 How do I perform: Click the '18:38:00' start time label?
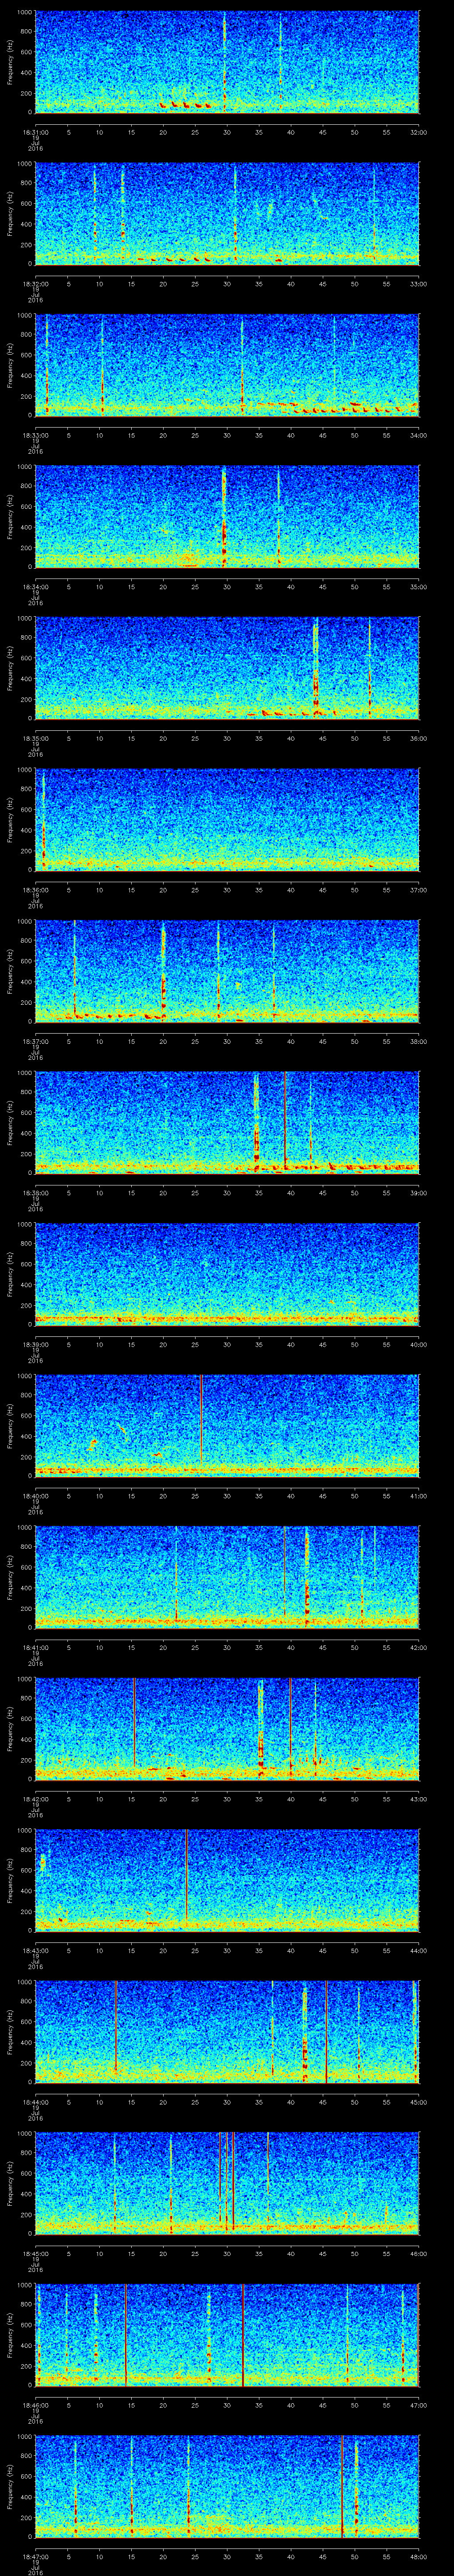point(35,1193)
